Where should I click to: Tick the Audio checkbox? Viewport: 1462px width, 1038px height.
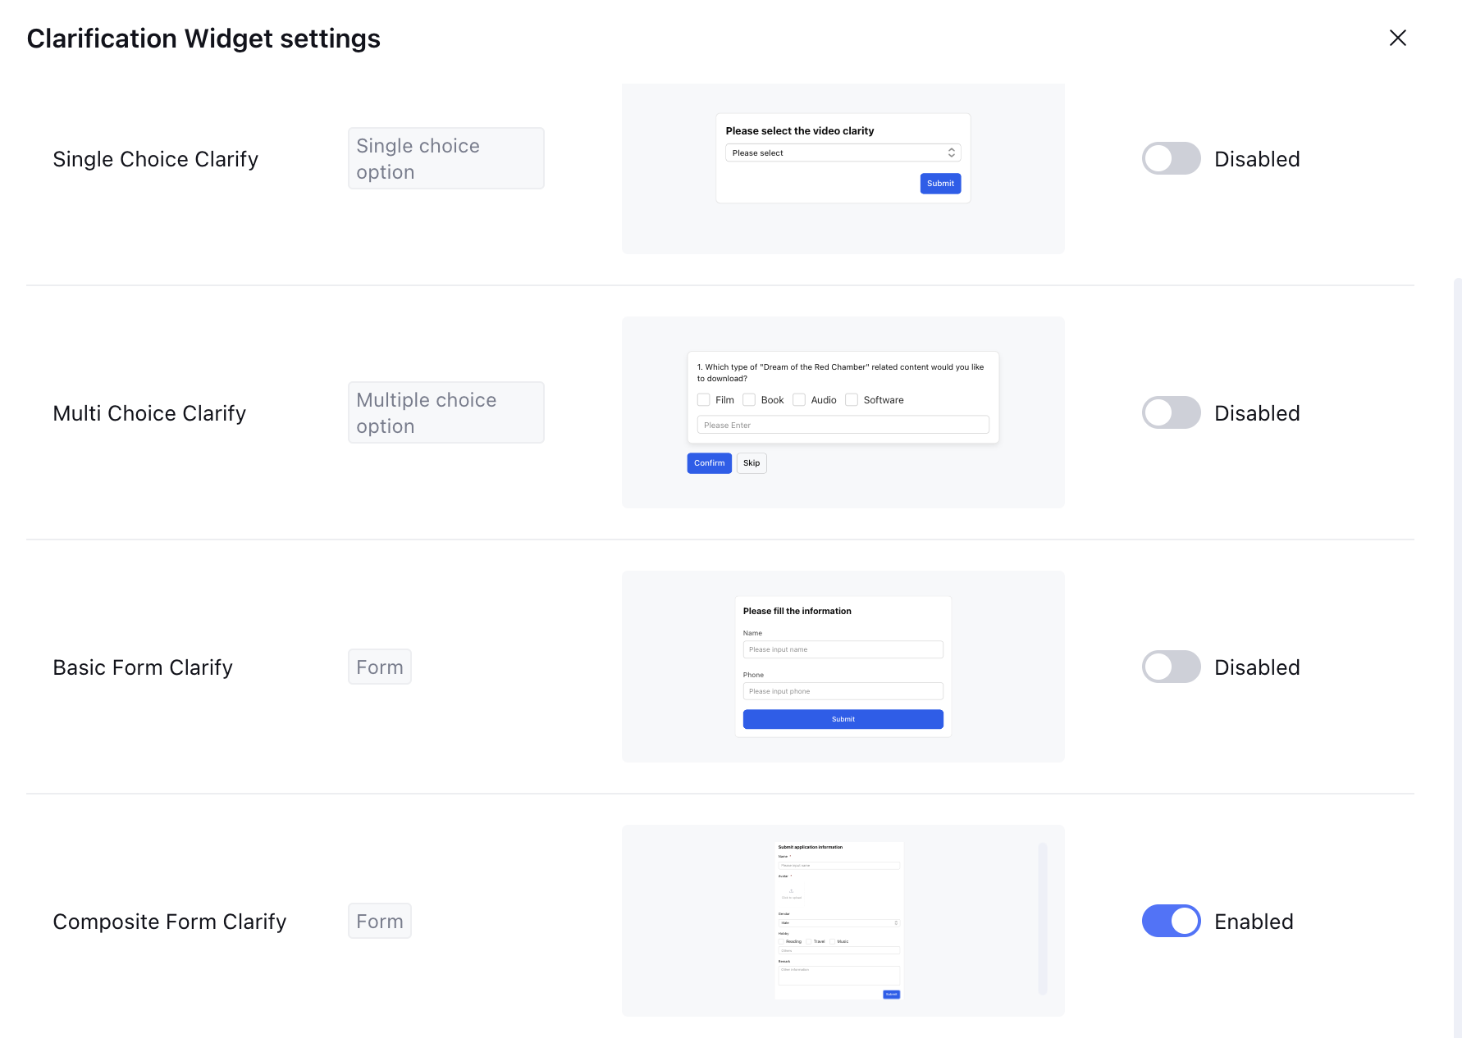click(x=799, y=400)
